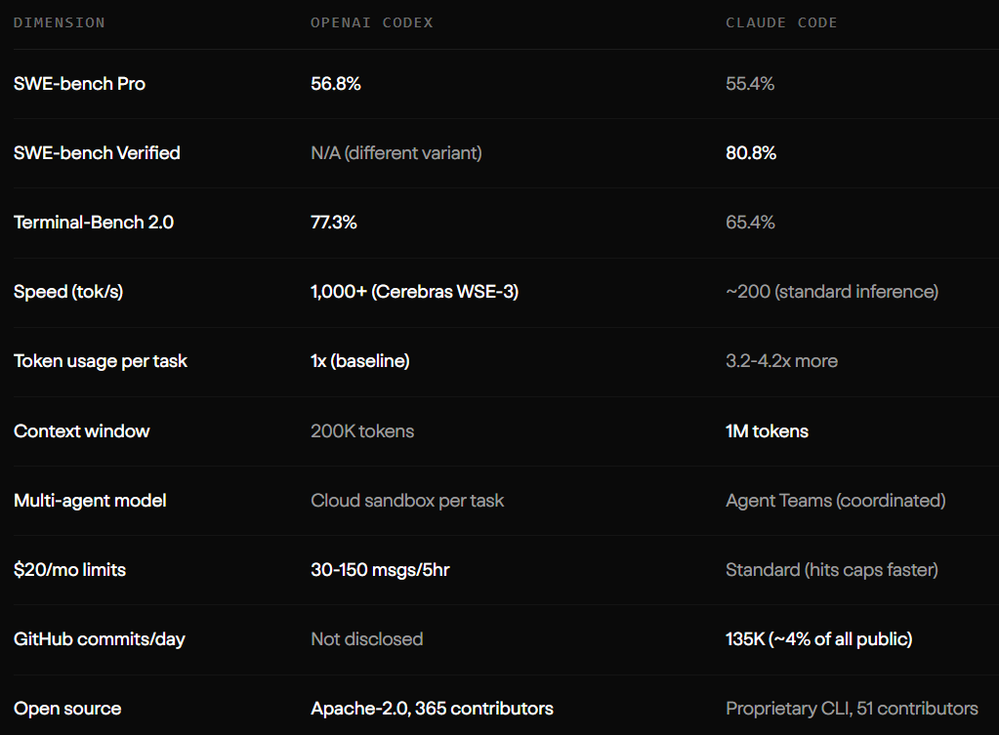This screenshot has height=735, width=999.
Task: Click the ~200 (standard inference) cell
Action: point(832,292)
